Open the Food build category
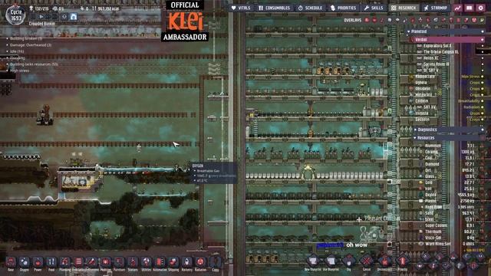Image resolution: width=491 pixels, height=276 pixels. (51, 263)
